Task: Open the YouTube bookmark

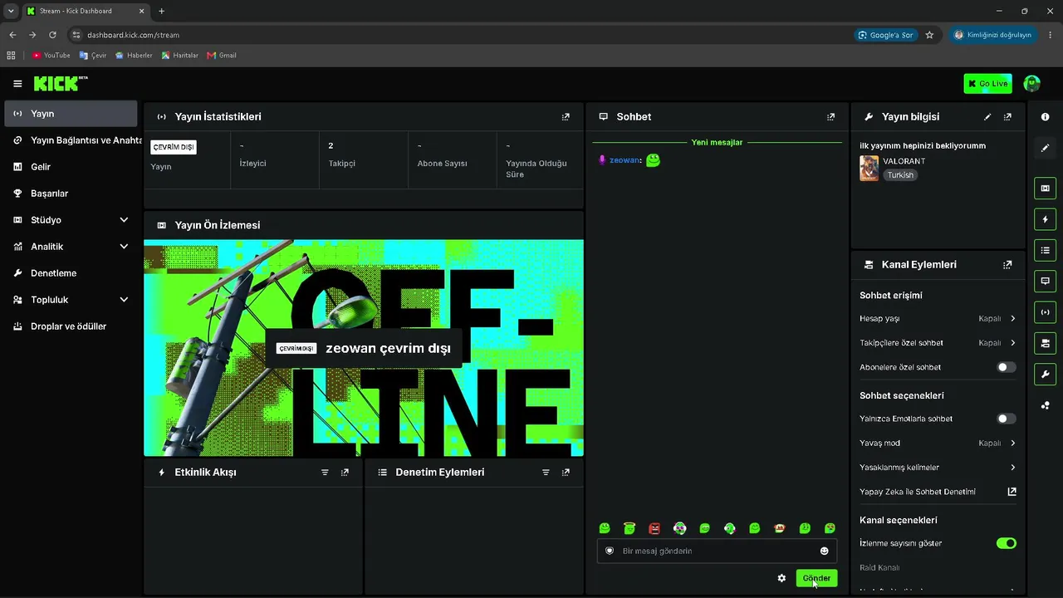Action: coord(51,56)
